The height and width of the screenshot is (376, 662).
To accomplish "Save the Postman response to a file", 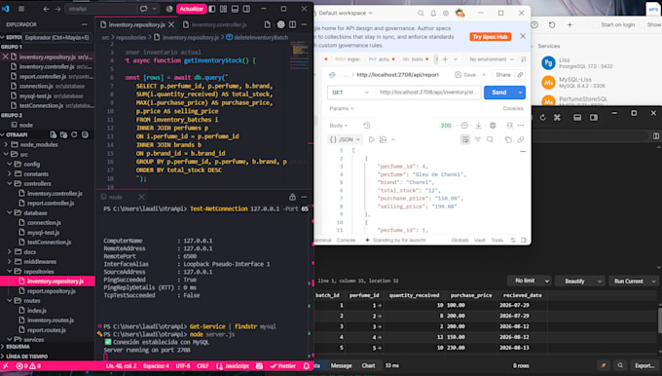I will (x=478, y=126).
